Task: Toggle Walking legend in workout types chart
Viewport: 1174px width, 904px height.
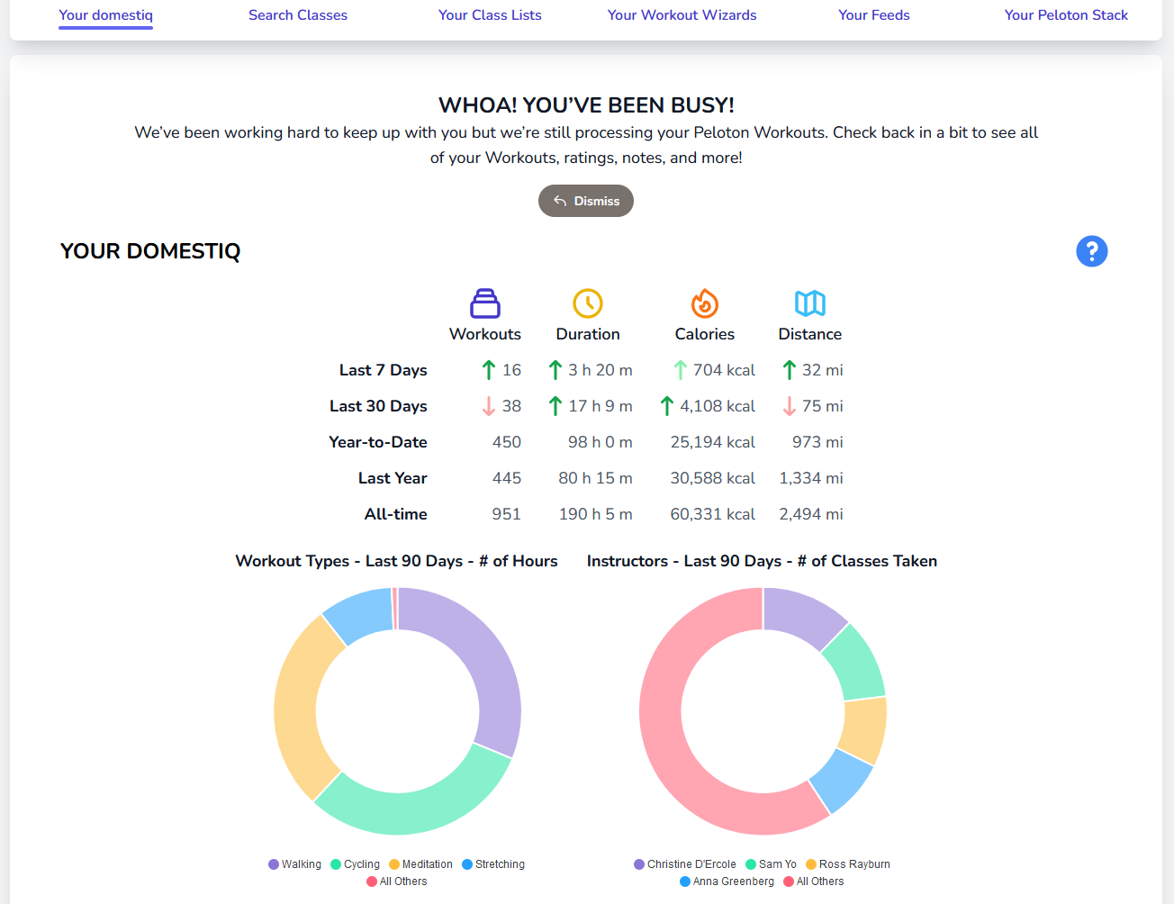Action: [x=294, y=864]
